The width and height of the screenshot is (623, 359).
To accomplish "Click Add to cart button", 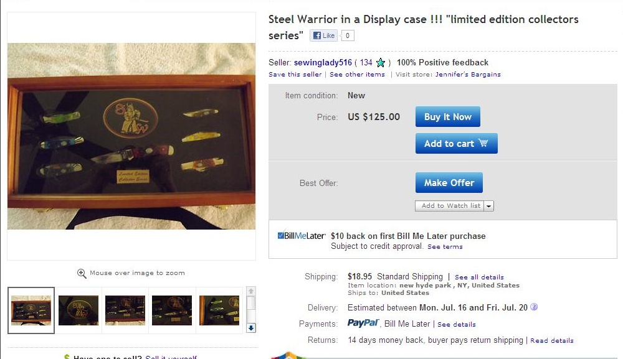I will point(457,144).
